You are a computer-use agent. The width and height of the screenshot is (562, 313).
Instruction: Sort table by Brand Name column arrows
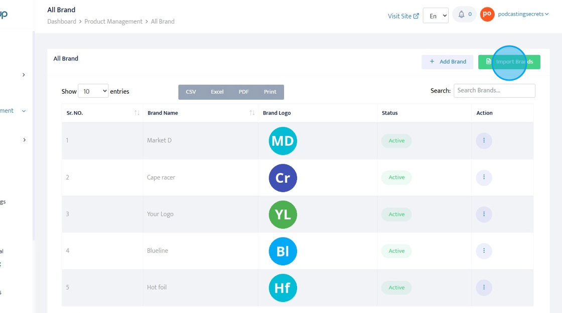(252, 113)
